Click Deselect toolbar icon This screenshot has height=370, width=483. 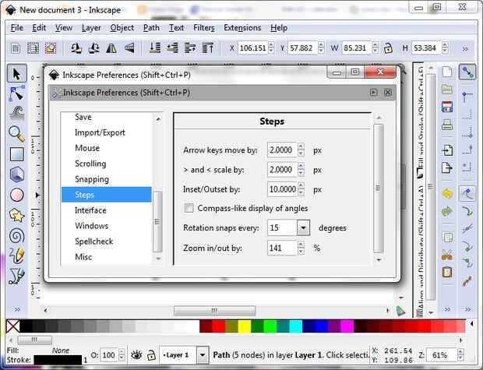click(51, 48)
